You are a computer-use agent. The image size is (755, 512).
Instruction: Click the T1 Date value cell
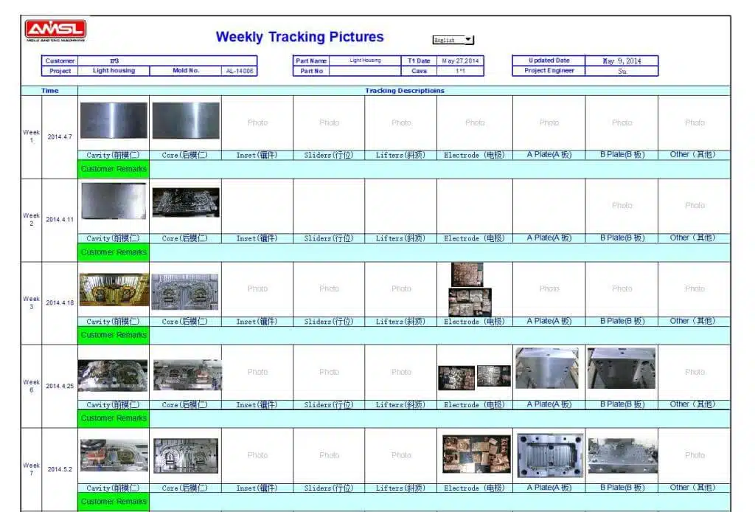tap(460, 61)
